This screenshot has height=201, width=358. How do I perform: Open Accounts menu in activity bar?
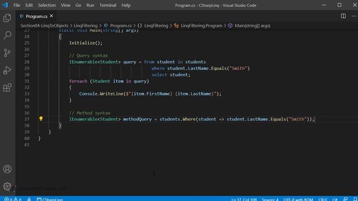tap(7, 169)
